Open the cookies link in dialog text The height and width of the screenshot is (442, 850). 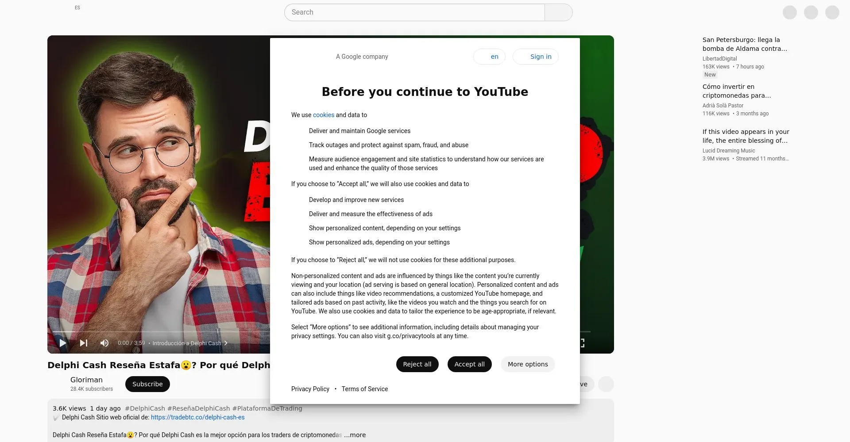click(x=324, y=115)
